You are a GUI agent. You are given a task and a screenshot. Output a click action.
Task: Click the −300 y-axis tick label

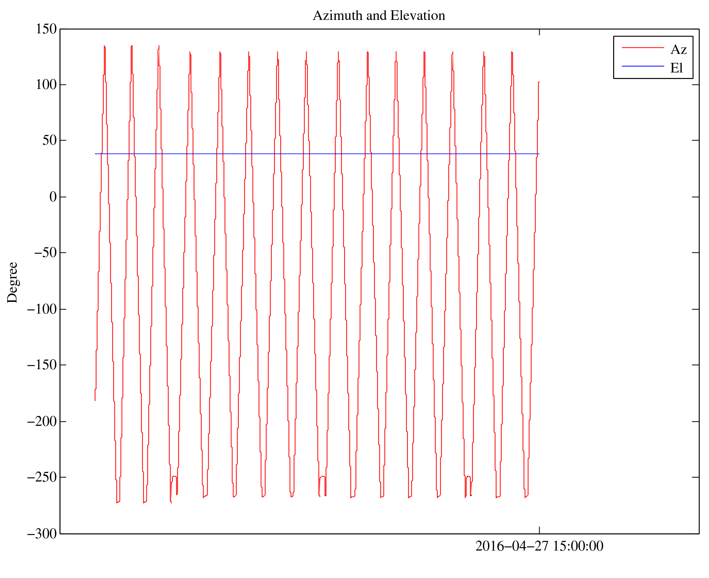point(42,534)
